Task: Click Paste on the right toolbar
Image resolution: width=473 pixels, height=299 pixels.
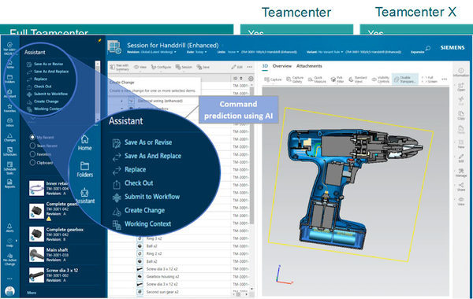Action: point(461,130)
